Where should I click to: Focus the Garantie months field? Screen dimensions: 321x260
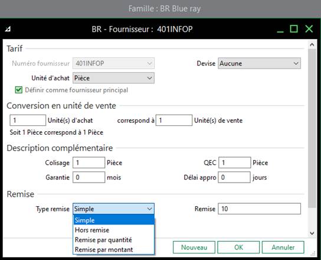pos(89,177)
